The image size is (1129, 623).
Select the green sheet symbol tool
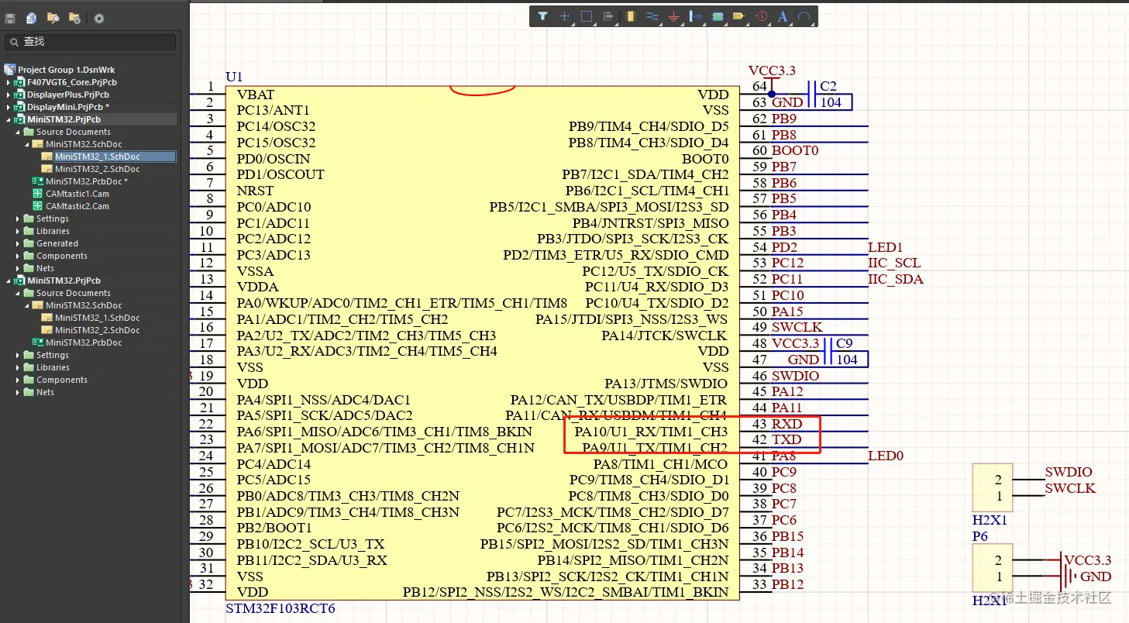[x=718, y=16]
